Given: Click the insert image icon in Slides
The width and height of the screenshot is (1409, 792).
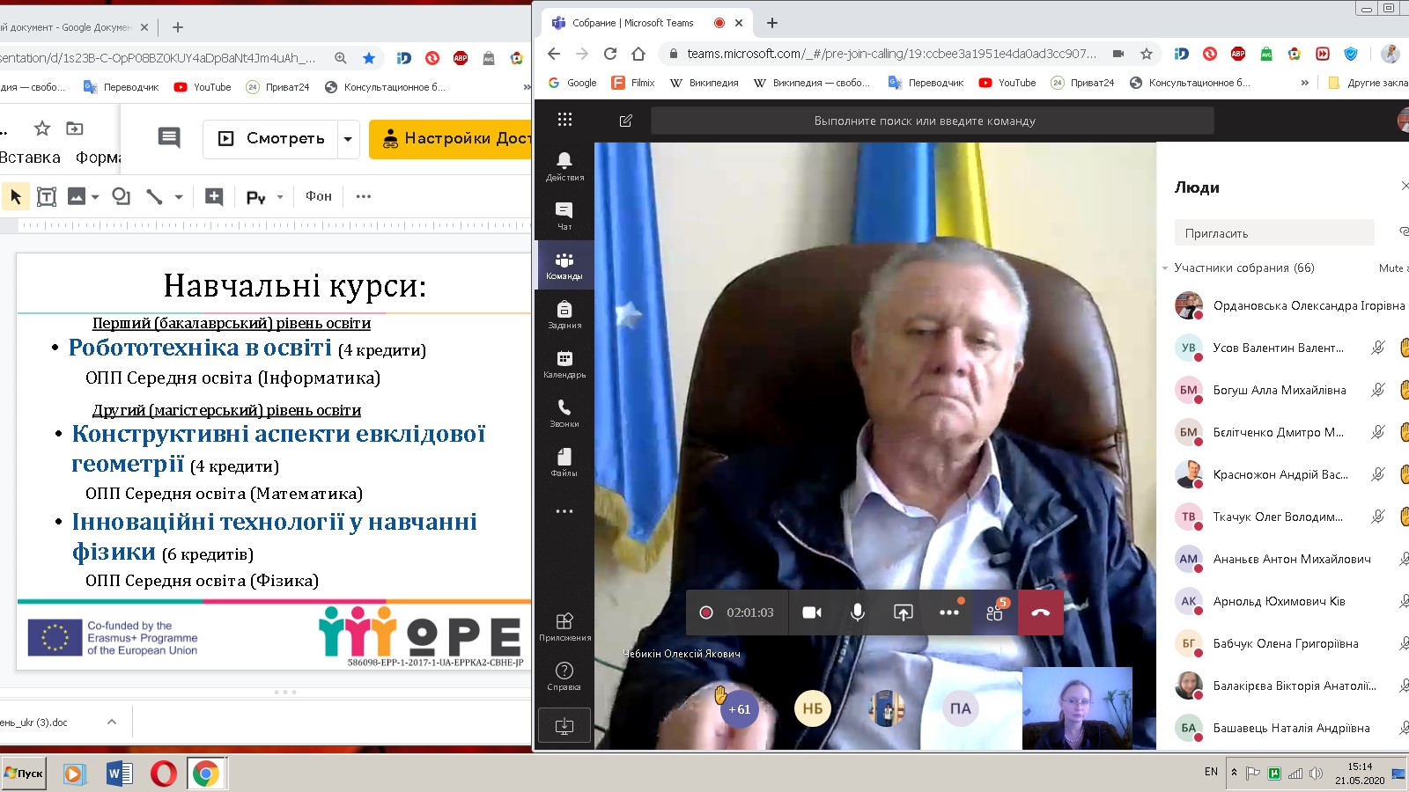Looking at the screenshot, I should 77,196.
